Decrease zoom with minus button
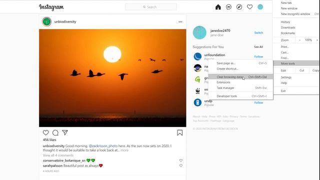 click(299, 40)
